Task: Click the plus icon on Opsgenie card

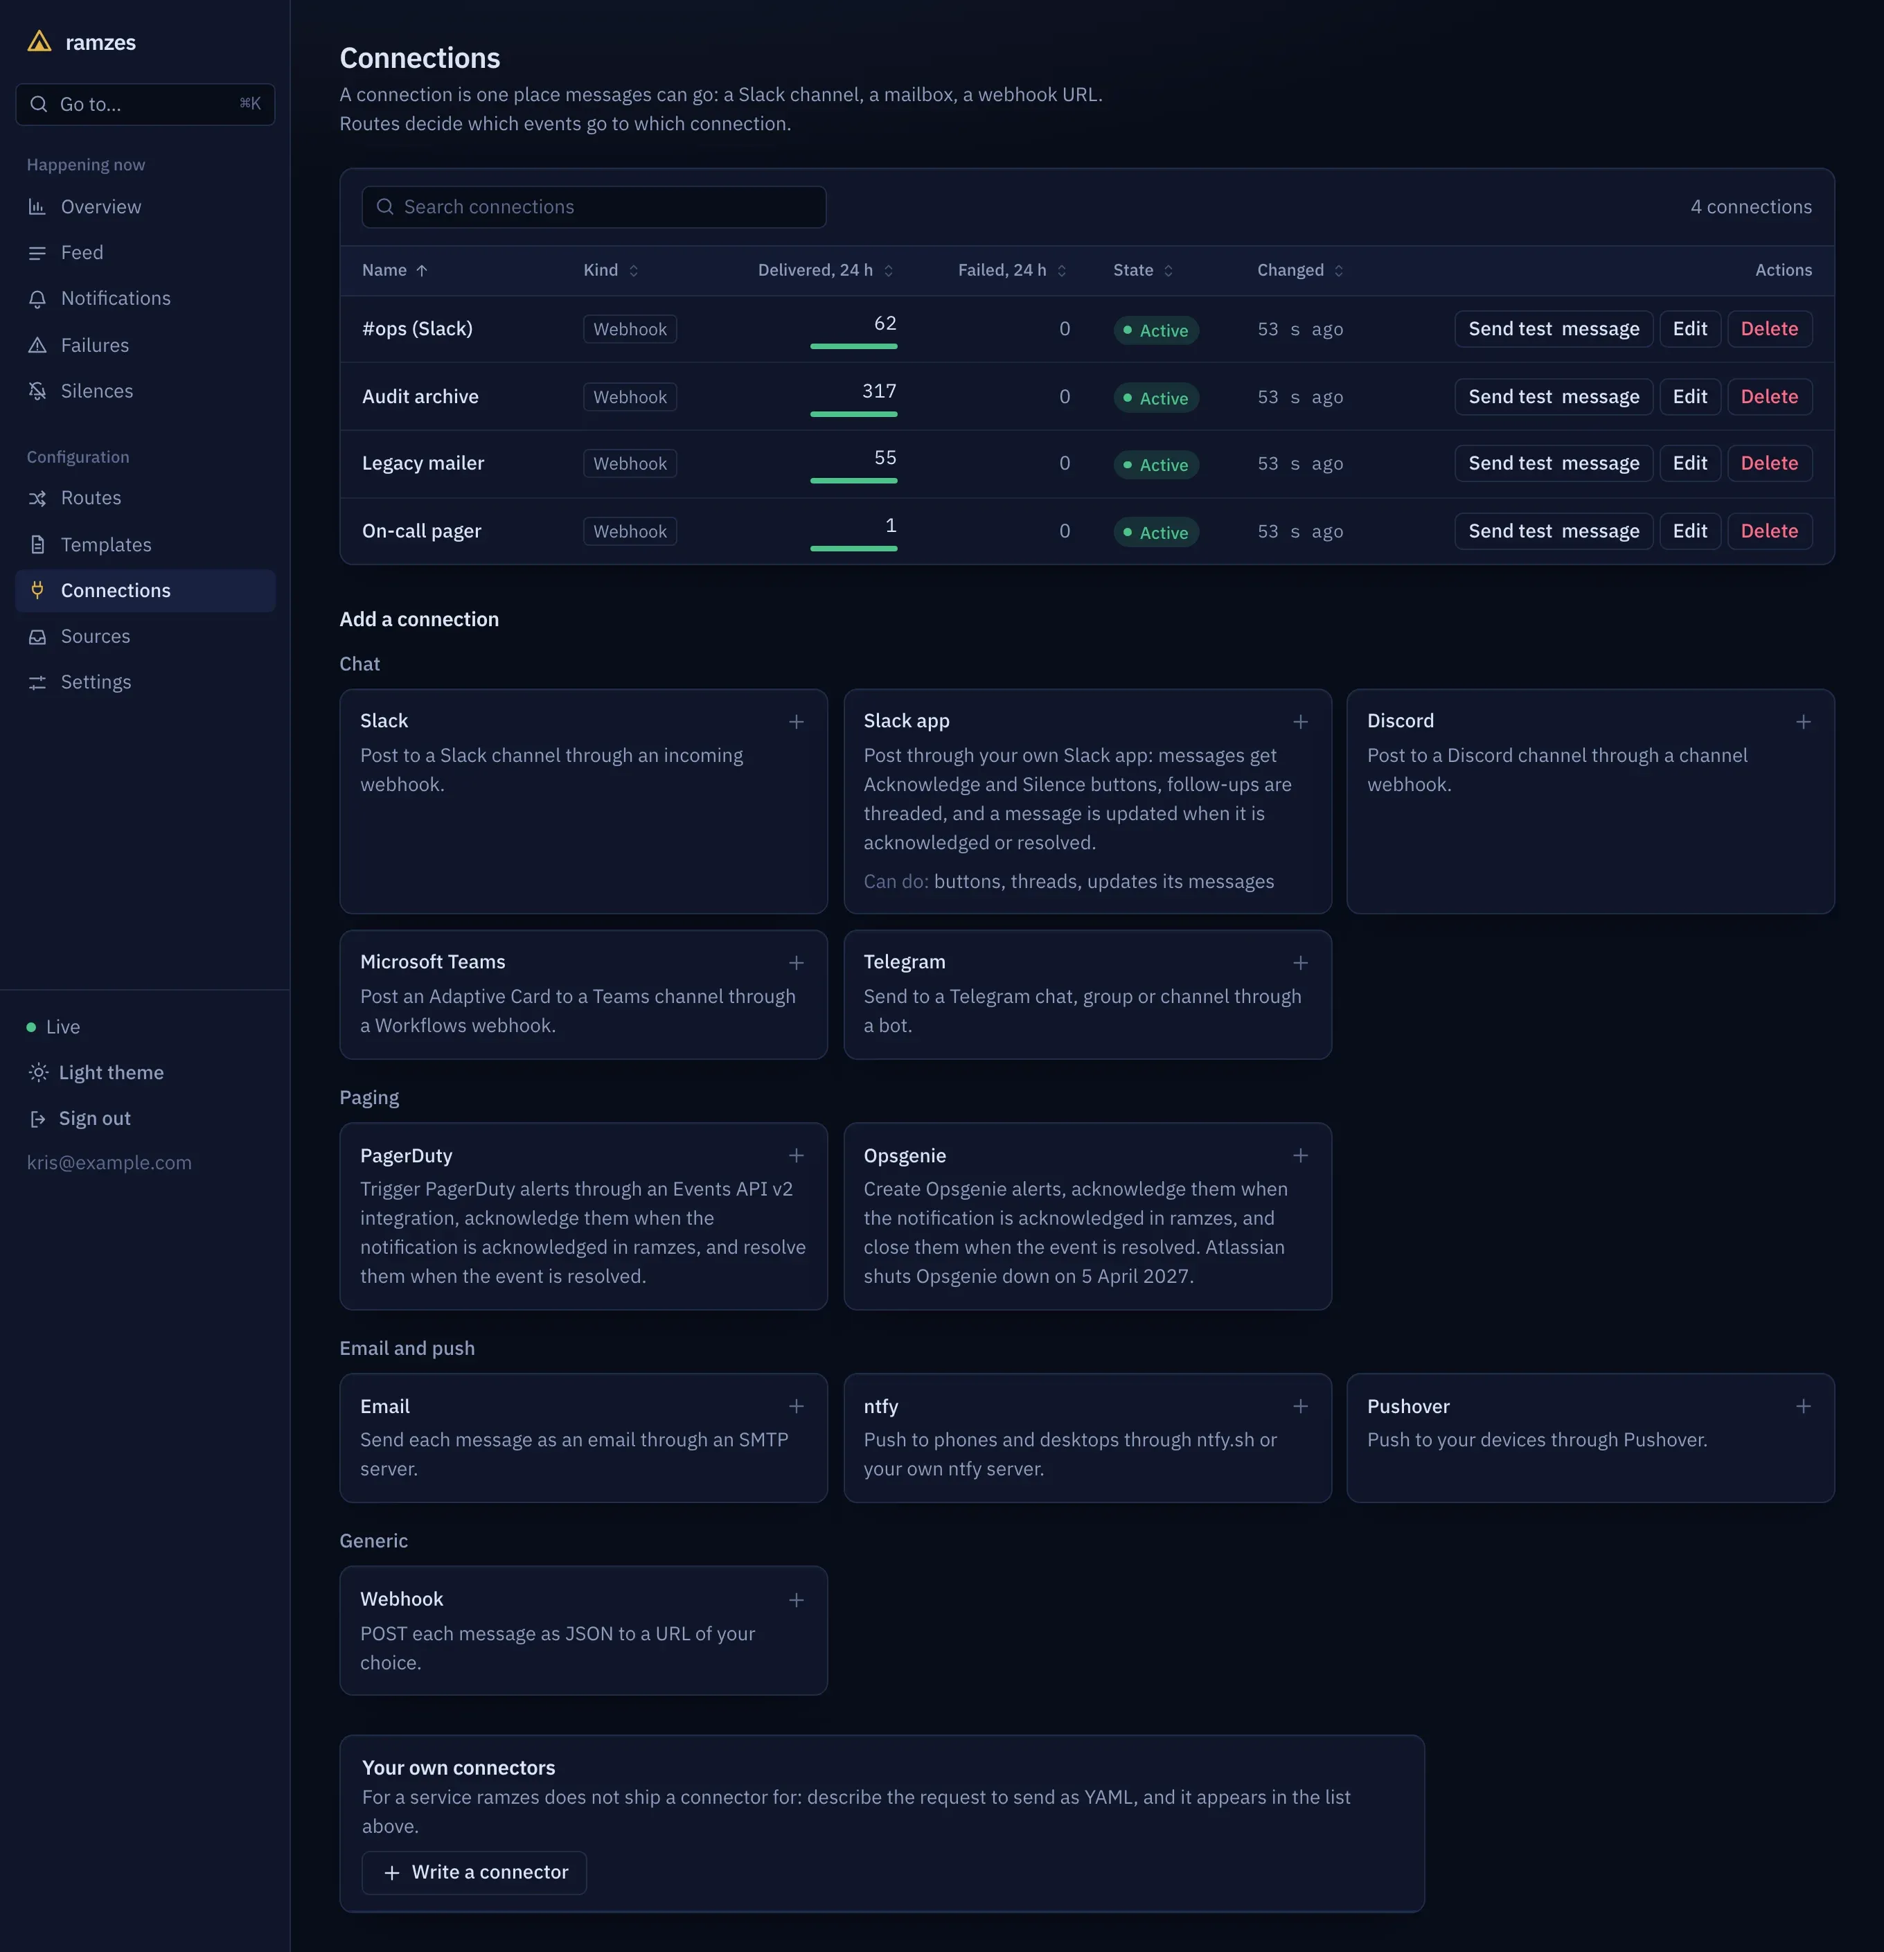Action: click(1299, 1155)
